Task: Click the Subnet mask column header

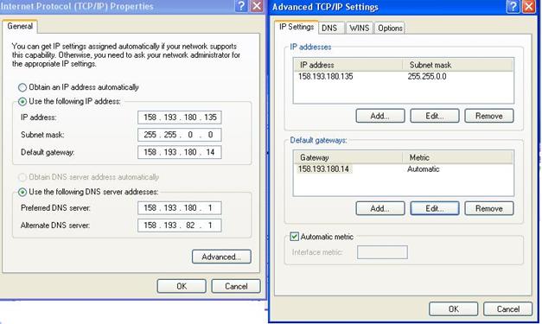Action: [457, 65]
